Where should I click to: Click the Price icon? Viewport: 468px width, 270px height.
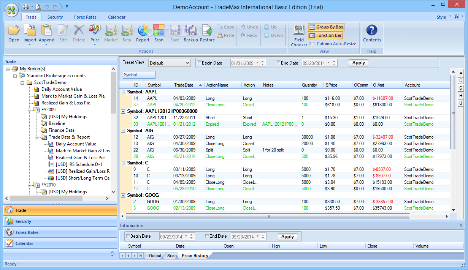click(x=95, y=30)
